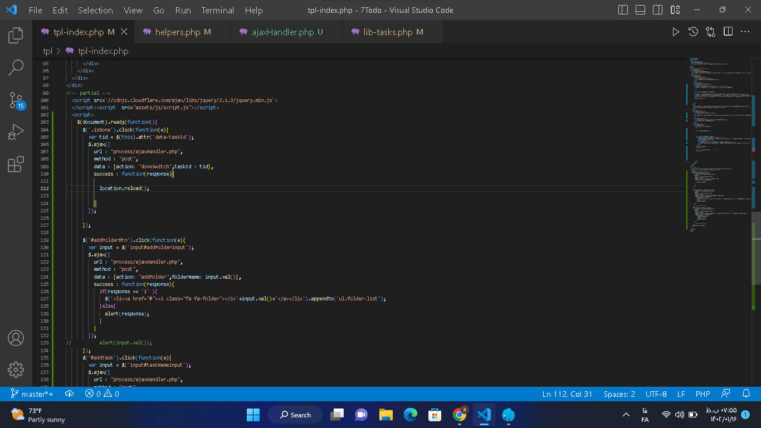
Task: Click the feedback icon in status bar
Action: (x=725, y=394)
